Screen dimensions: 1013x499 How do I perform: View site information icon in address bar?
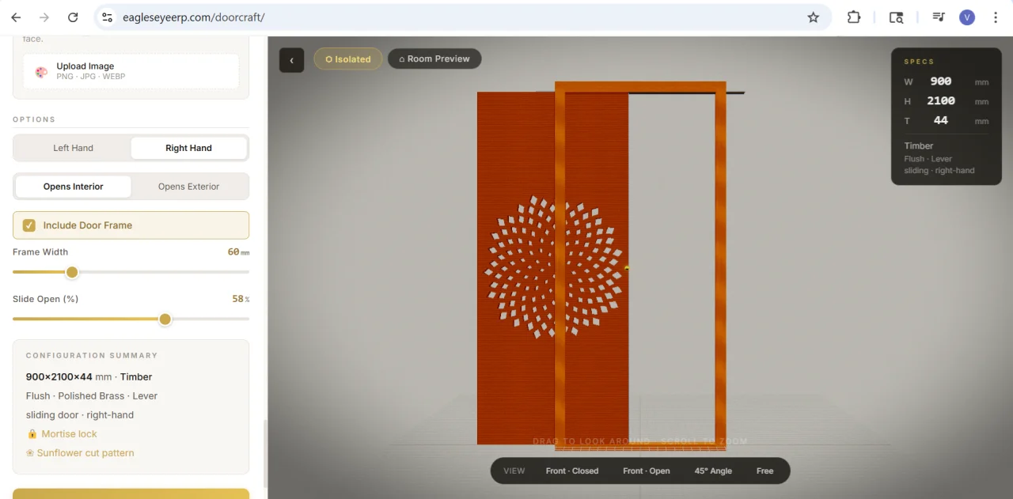coord(108,17)
